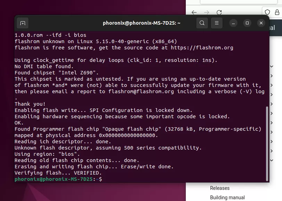Click the browser padlock site info icon
Screen dimensions: 282x201
point(277,12)
